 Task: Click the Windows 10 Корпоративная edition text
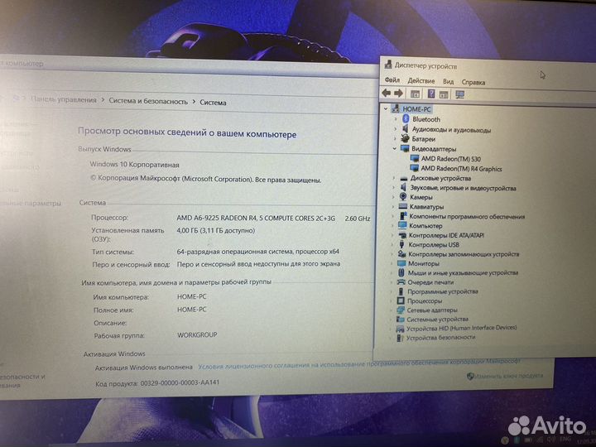(x=134, y=165)
